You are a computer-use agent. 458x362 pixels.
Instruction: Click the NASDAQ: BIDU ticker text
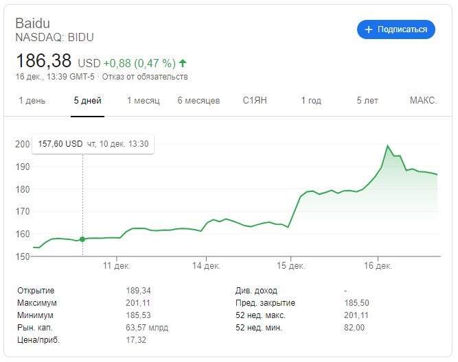click(54, 37)
